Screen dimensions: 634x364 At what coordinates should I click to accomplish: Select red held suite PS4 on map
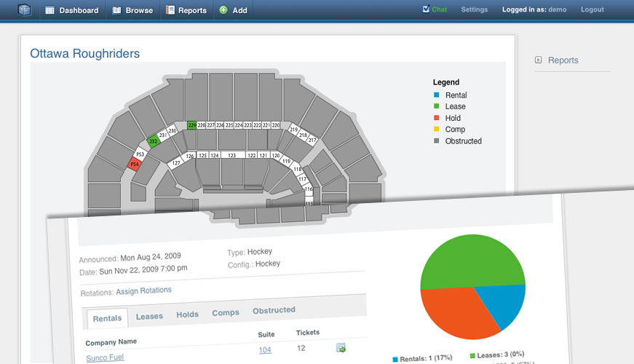[x=134, y=164]
